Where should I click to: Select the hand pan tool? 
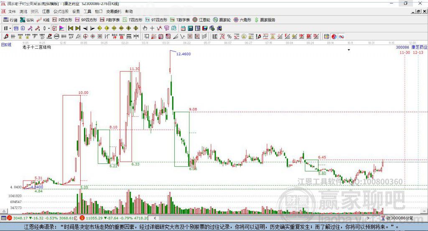click(145, 28)
